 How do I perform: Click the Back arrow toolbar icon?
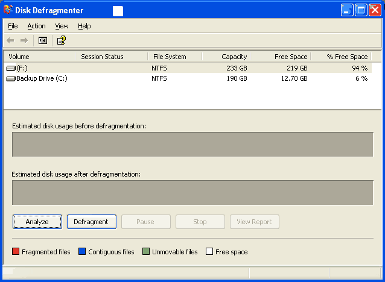click(10, 40)
